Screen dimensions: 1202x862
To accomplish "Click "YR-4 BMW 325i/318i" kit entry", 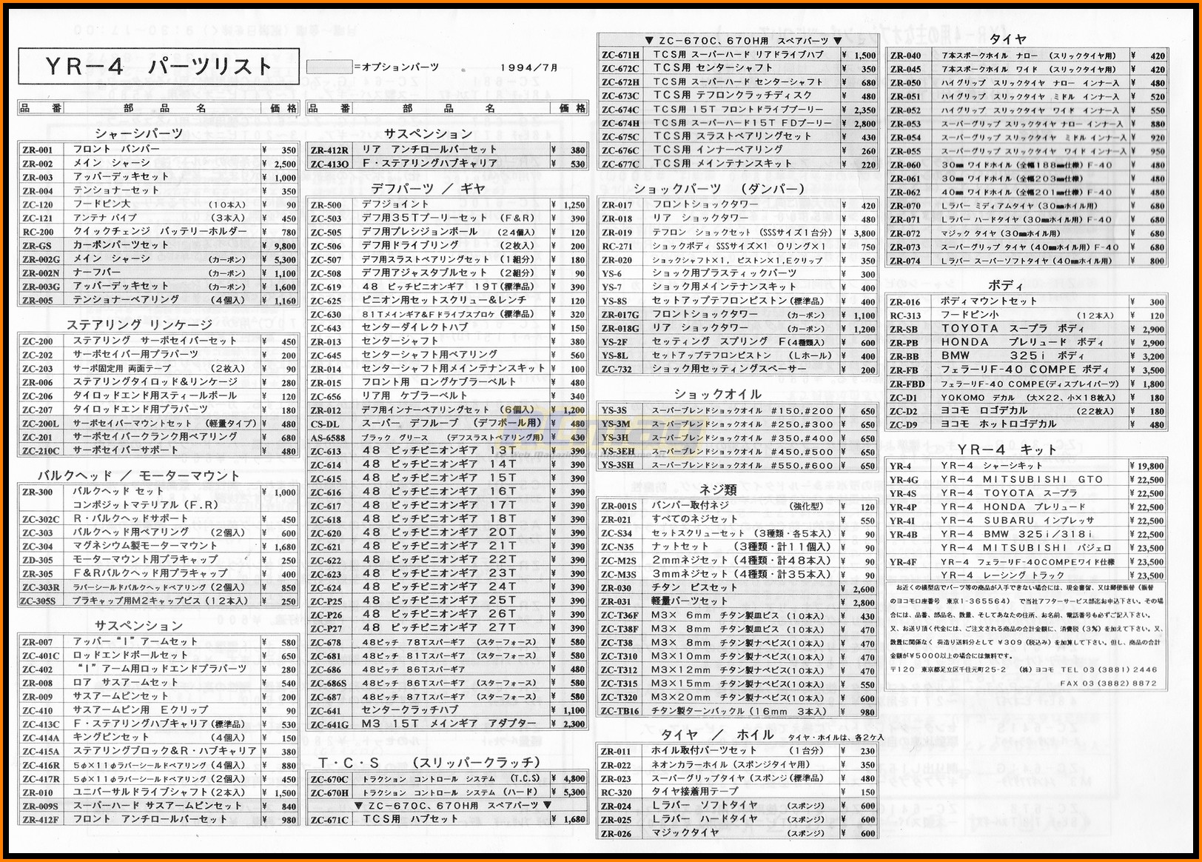I will 1017,535.
